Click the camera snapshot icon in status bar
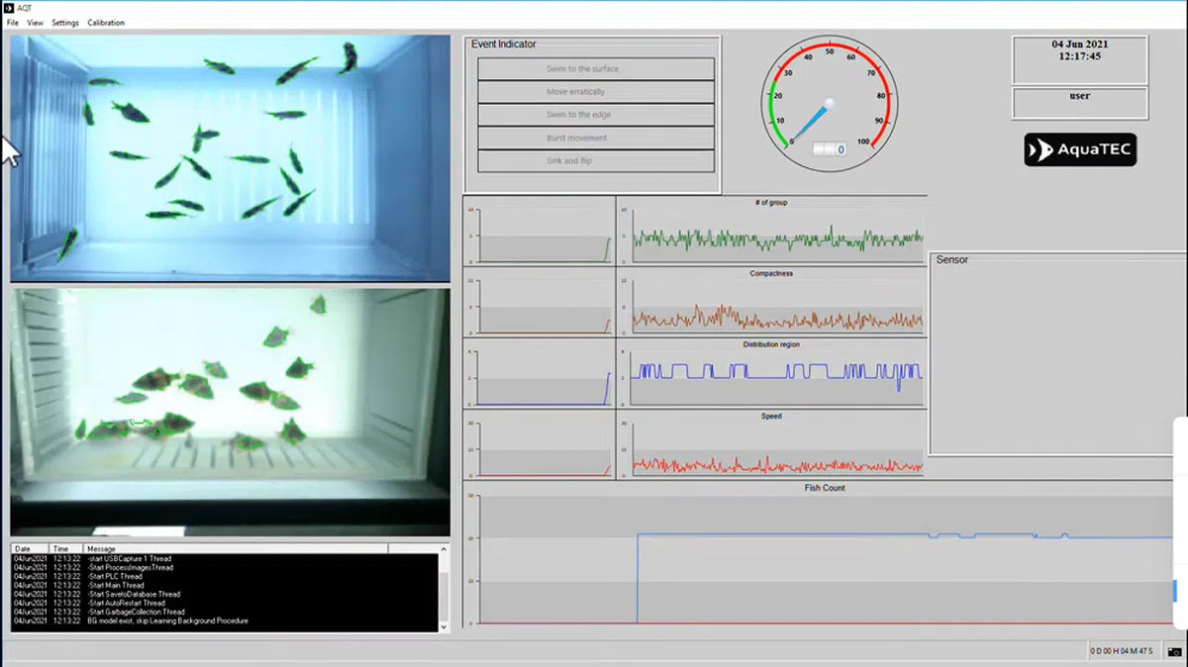The height and width of the screenshot is (667, 1188). (x=1174, y=651)
